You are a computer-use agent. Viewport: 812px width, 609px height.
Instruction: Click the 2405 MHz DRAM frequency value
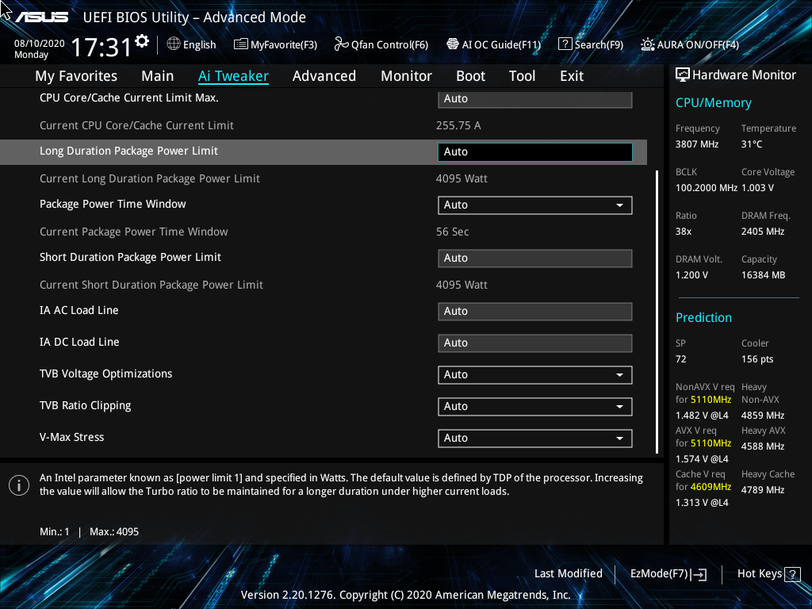(x=763, y=232)
